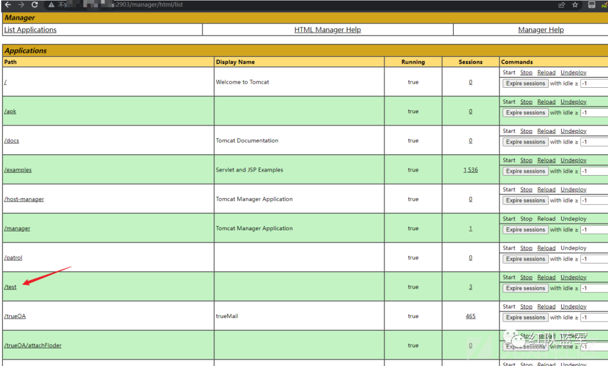Image resolution: width=608 pixels, height=366 pixels.
Task: Expire sessions for /trueOA
Action: click(525, 318)
